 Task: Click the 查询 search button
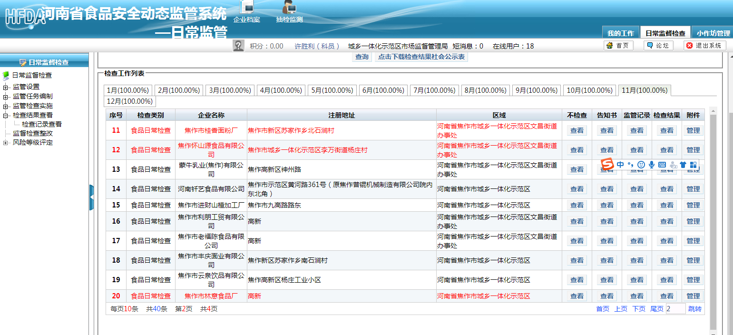362,57
